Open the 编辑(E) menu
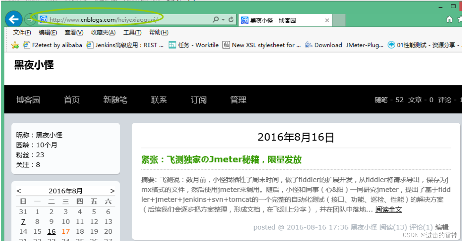462x241 pixels. pyautogui.click(x=48, y=32)
